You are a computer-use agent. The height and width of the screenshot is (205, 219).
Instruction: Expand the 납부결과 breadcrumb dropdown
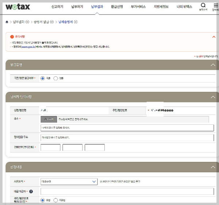[27, 22]
